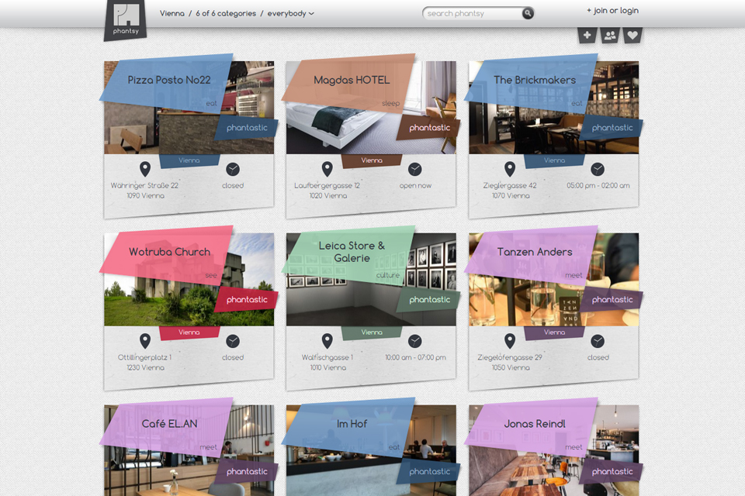Click the Vienna tag on Pizza Posto No22 card
The width and height of the screenshot is (745, 496).
(x=189, y=160)
